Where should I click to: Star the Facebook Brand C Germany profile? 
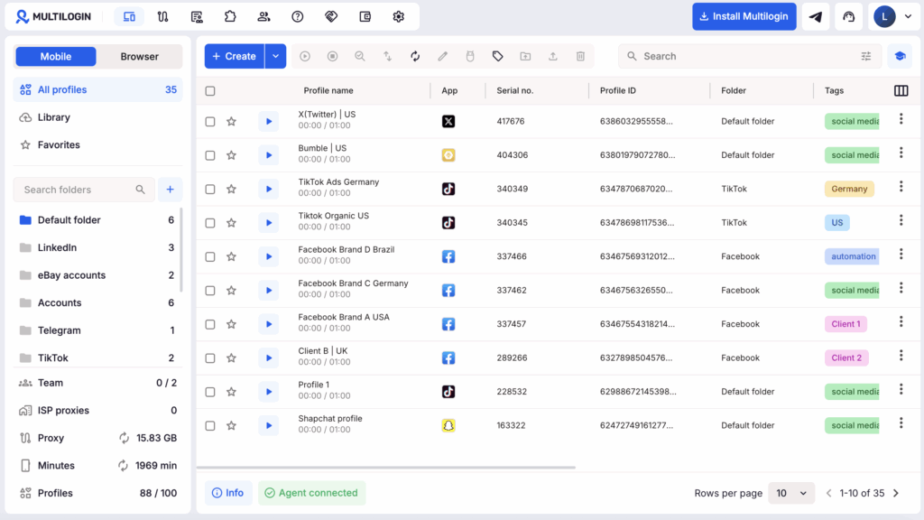[232, 290]
